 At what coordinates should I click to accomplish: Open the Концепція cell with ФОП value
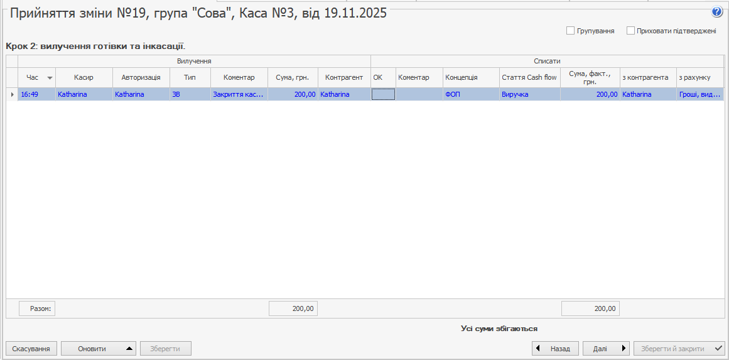(x=470, y=94)
